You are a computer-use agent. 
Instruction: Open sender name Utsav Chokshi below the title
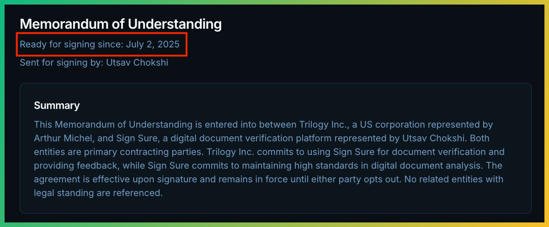[137, 62]
